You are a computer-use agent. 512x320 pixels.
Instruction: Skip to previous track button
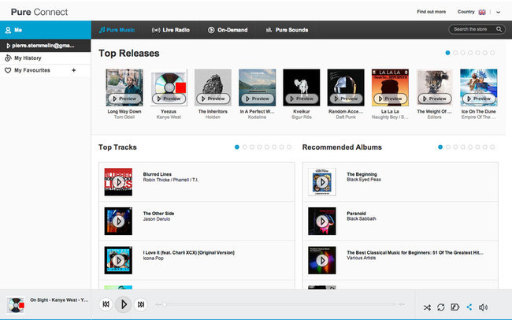coord(106,304)
